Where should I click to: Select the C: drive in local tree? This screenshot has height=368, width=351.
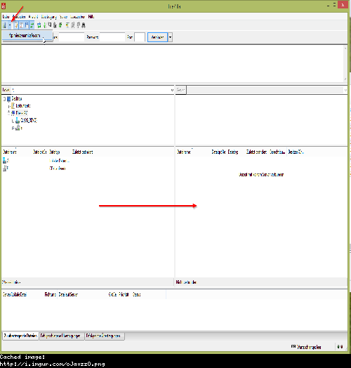point(29,120)
